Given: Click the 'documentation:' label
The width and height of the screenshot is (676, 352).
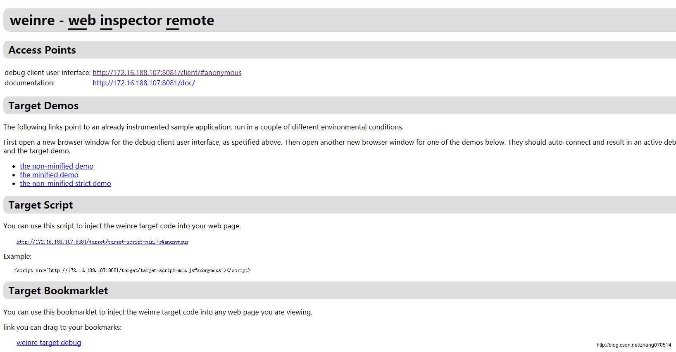Looking at the screenshot, I should (x=29, y=83).
